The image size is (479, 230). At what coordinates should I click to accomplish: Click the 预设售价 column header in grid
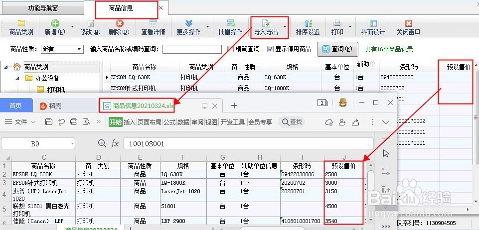click(459, 67)
